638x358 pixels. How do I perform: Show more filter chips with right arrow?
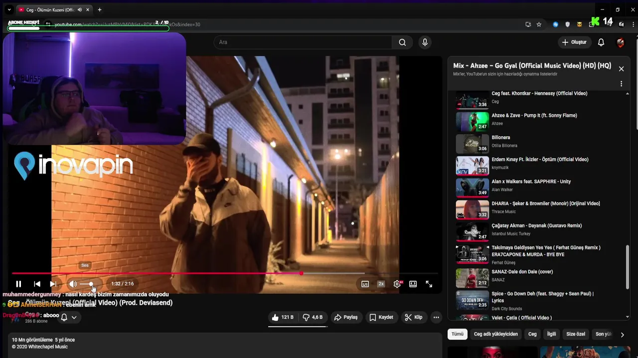tap(622, 335)
